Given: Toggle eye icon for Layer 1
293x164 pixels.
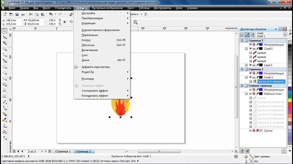Looking at the screenshot, I should tap(250, 65).
